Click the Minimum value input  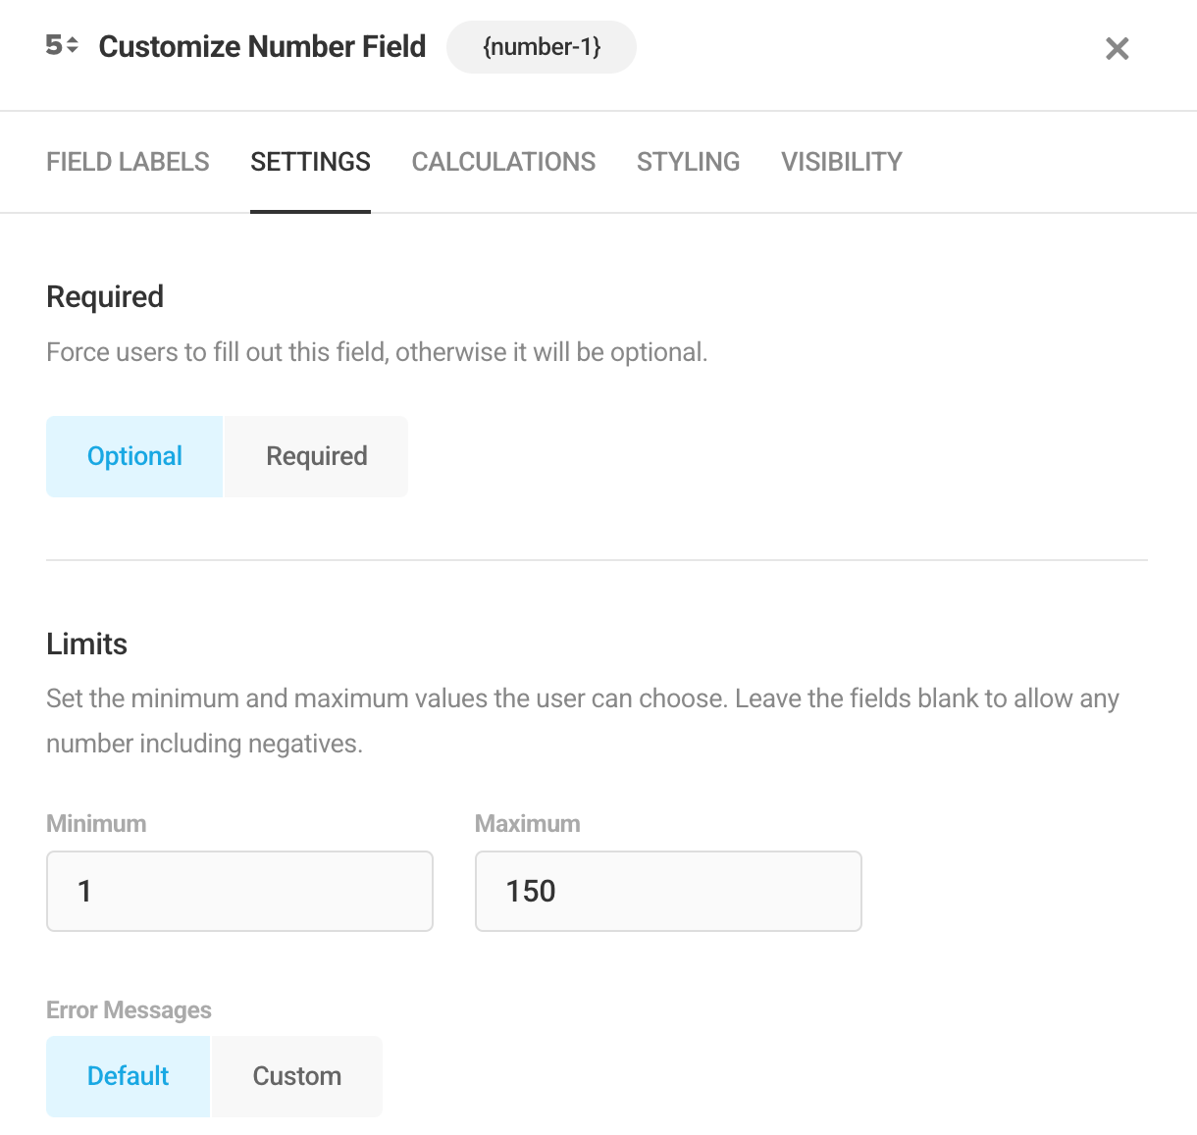239,891
